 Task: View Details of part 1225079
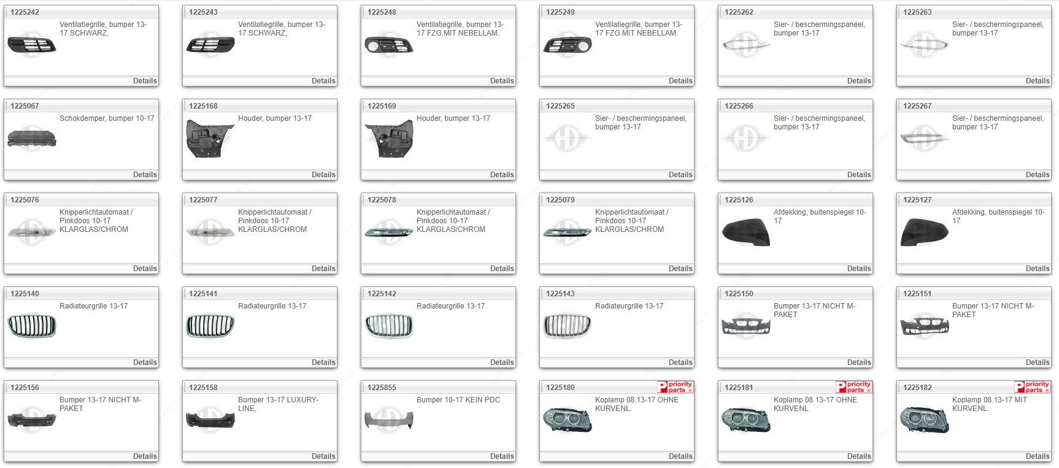click(680, 269)
